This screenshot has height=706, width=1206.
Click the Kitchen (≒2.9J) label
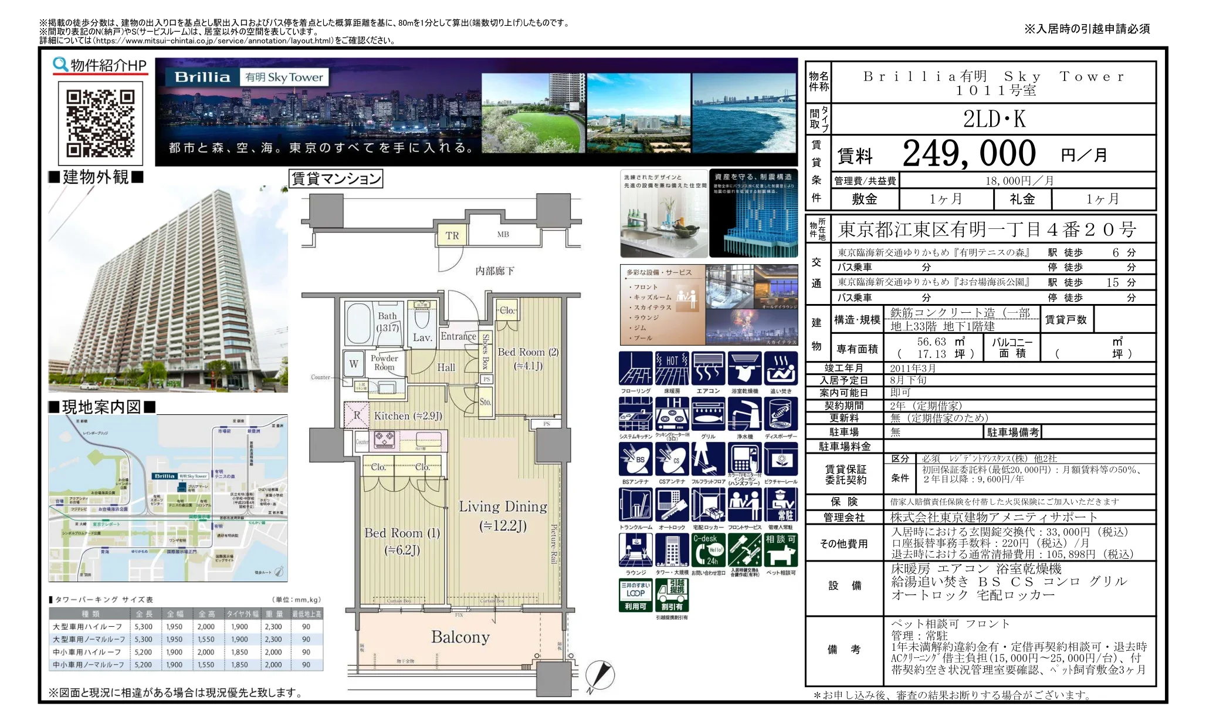click(x=408, y=416)
